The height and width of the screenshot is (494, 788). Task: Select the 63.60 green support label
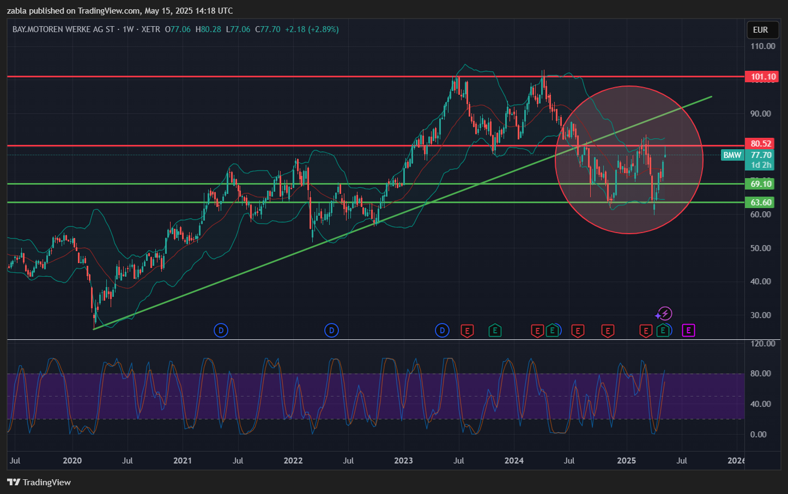[x=760, y=203]
